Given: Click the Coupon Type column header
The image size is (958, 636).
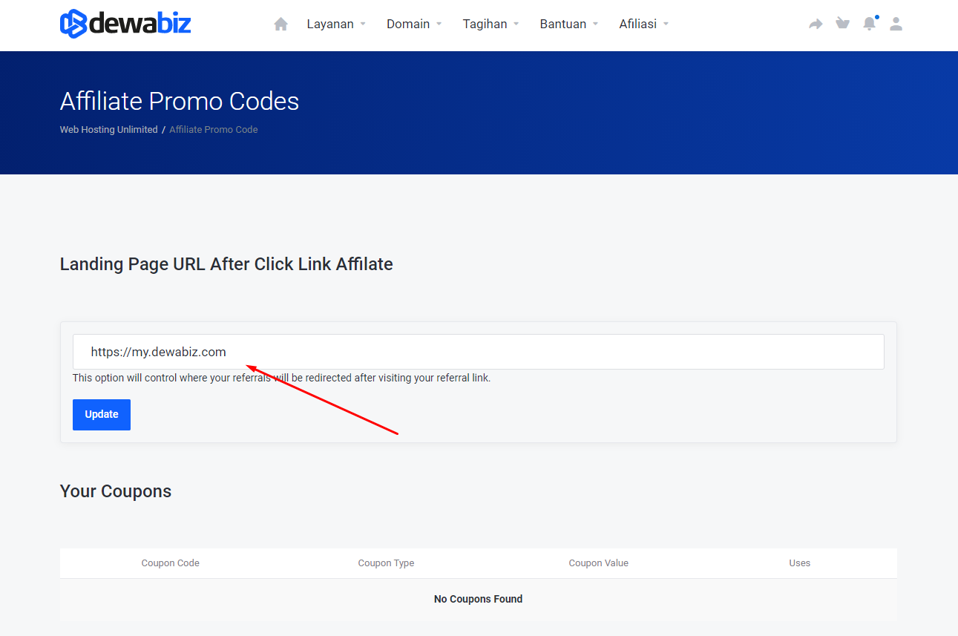Looking at the screenshot, I should click(386, 563).
